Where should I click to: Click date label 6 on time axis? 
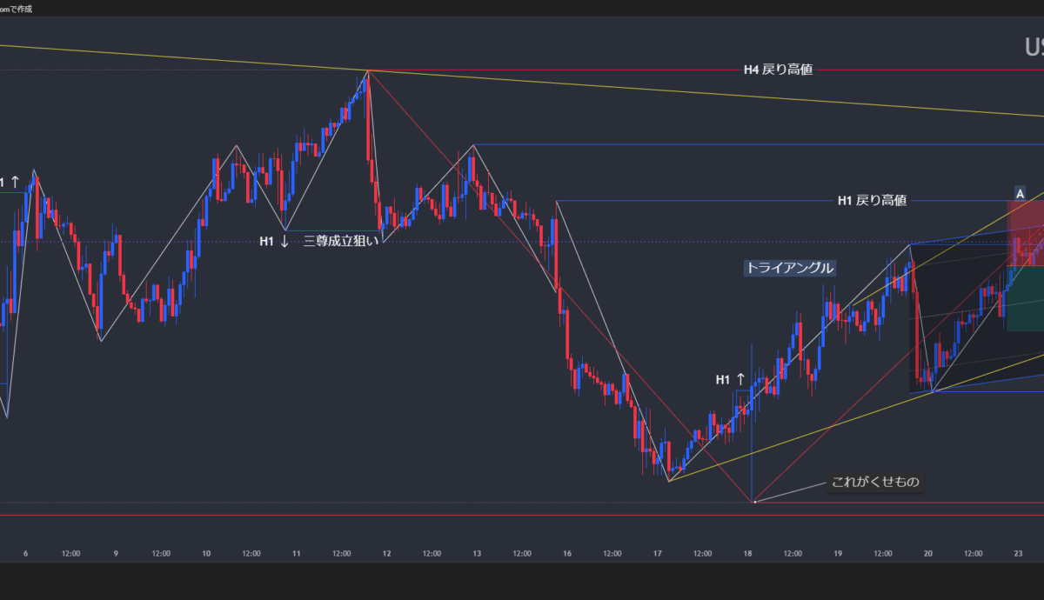(x=26, y=553)
